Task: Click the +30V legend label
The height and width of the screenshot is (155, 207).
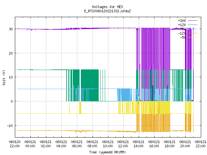Action: click(182, 21)
